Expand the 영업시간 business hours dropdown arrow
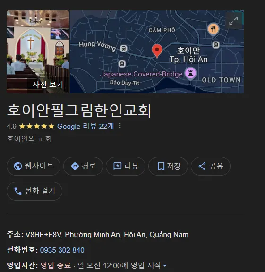This screenshot has height=272, width=265. point(165,265)
